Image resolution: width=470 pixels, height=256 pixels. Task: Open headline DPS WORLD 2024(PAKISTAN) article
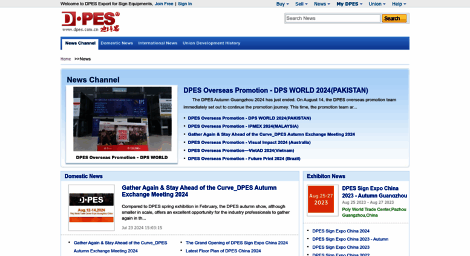point(276,91)
